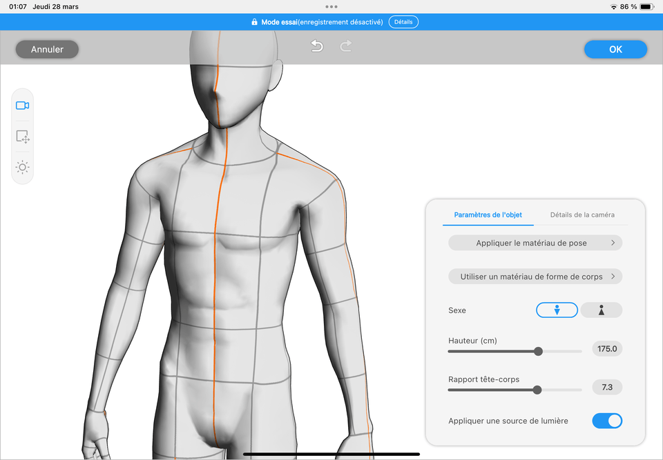Select the camera view tool icon
Viewport: 663px width, 460px height.
click(x=22, y=106)
